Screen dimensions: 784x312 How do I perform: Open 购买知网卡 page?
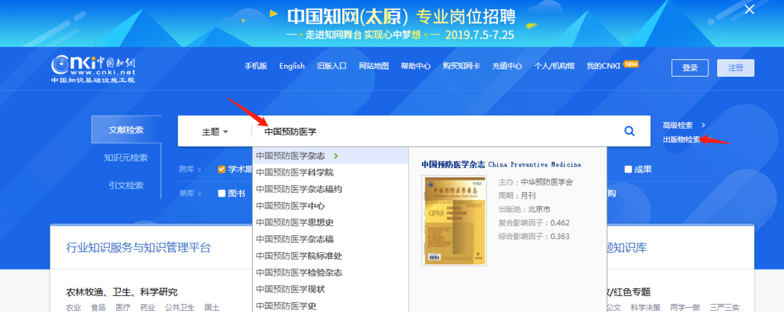(x=461, y=66)
